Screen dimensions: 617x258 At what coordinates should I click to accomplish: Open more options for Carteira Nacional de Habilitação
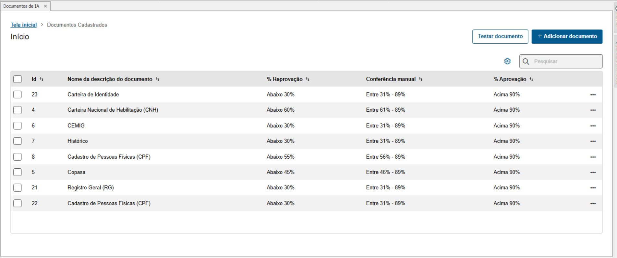pyautogui.click(x=593, y=110)
